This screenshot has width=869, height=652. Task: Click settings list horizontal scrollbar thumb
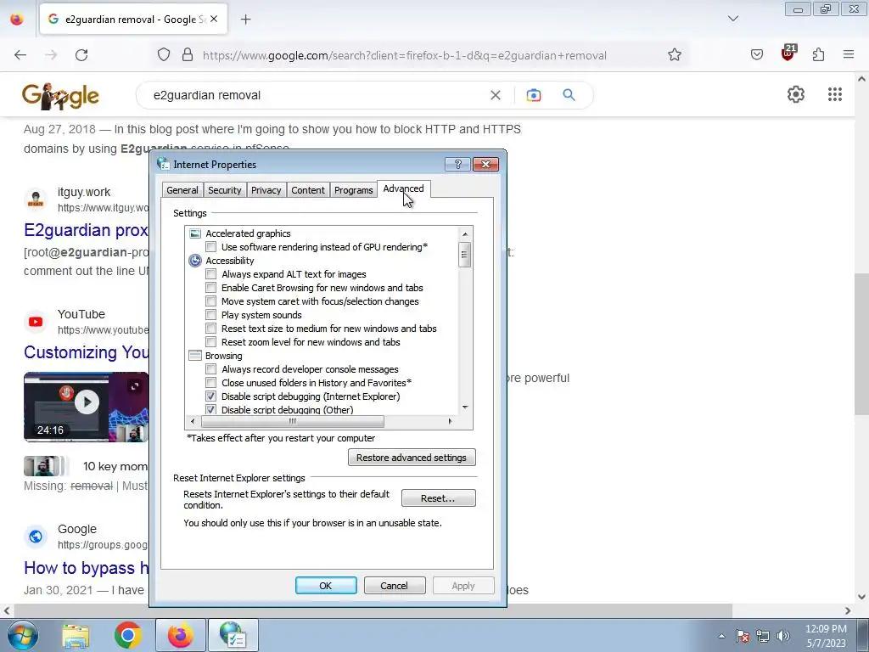[x=292, y=421]
